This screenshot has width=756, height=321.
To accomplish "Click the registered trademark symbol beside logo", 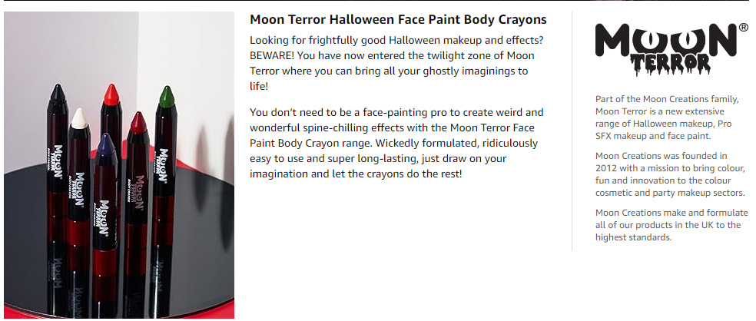I will point(744,28).
